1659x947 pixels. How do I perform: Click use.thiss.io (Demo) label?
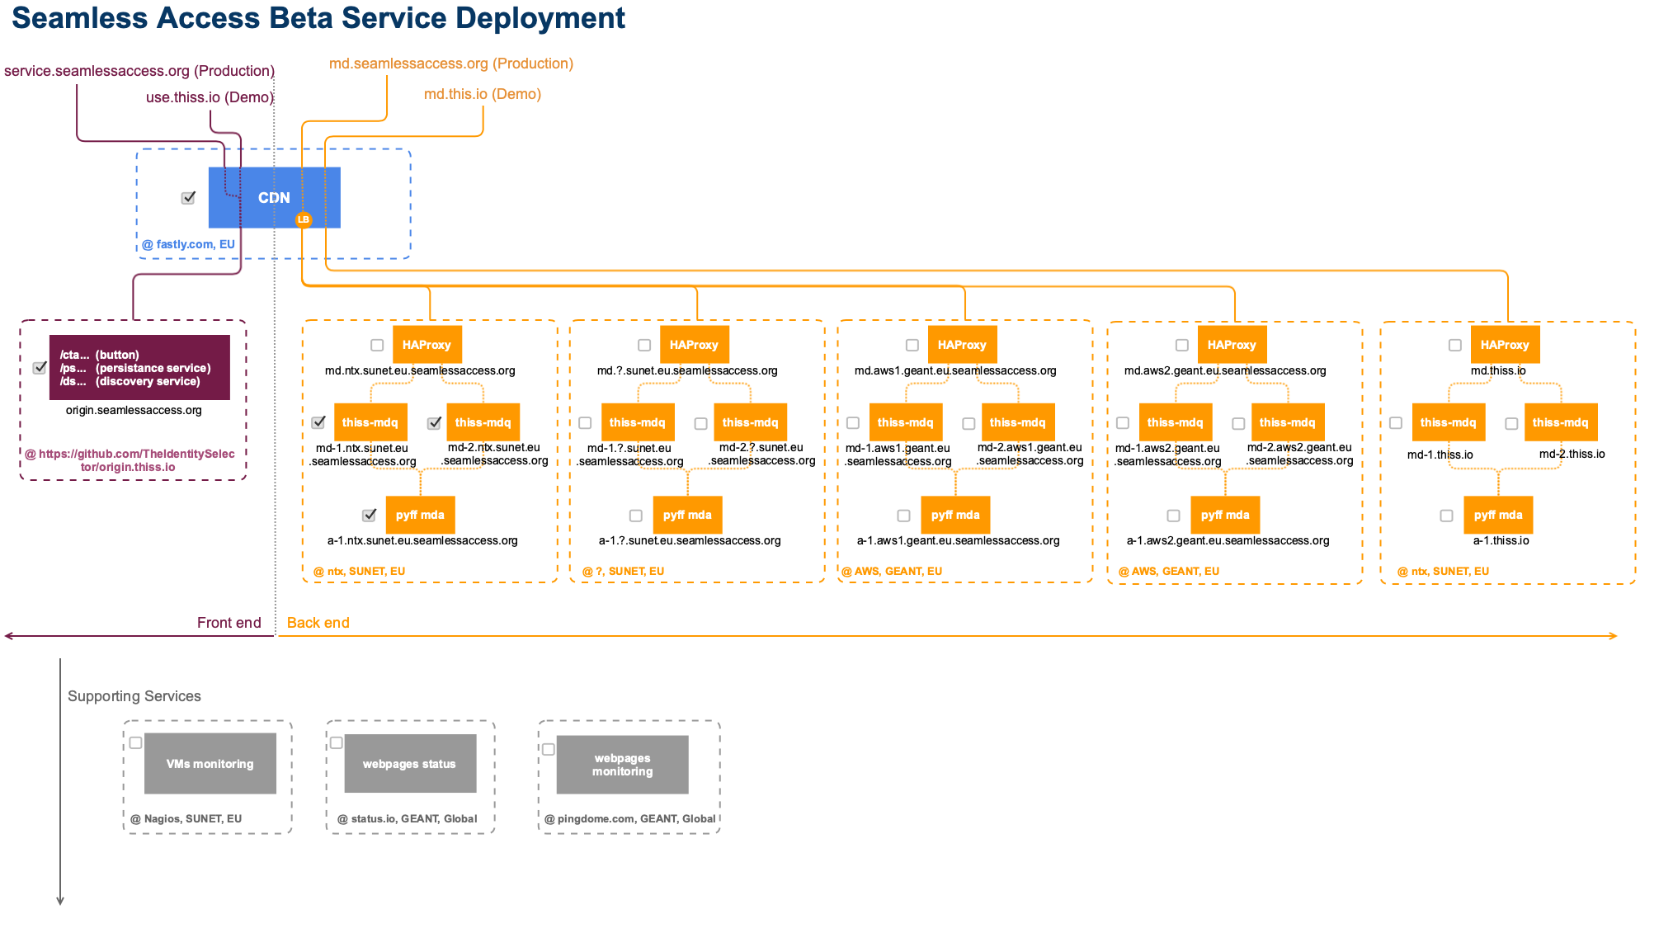point(210,97)
